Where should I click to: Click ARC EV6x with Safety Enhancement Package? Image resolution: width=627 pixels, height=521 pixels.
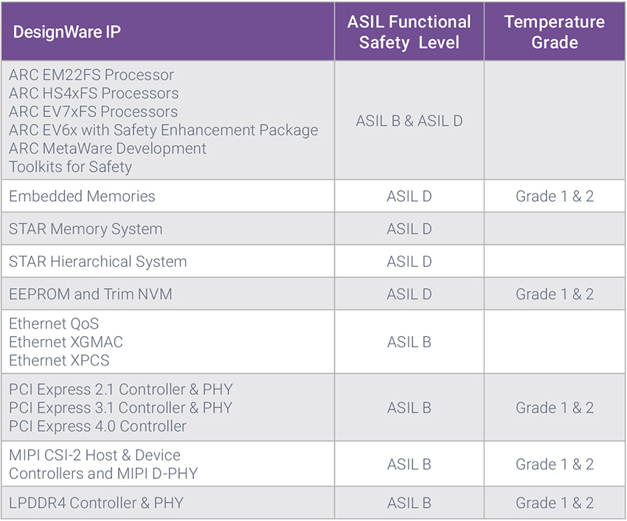coord(163,130)
